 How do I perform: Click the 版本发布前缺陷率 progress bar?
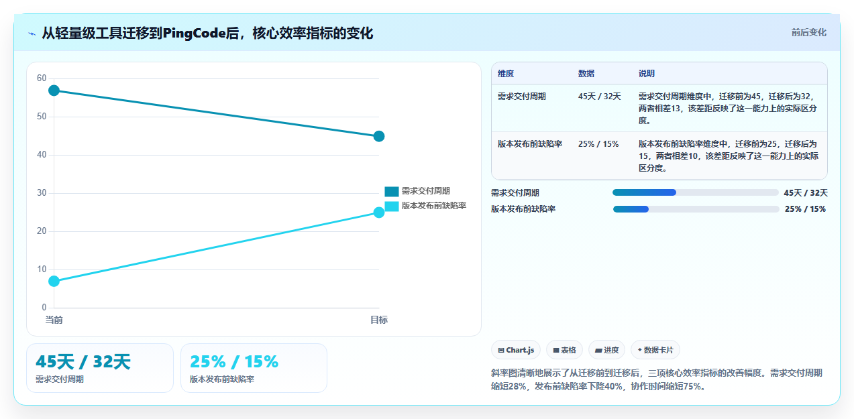click(x=696, y=209)
